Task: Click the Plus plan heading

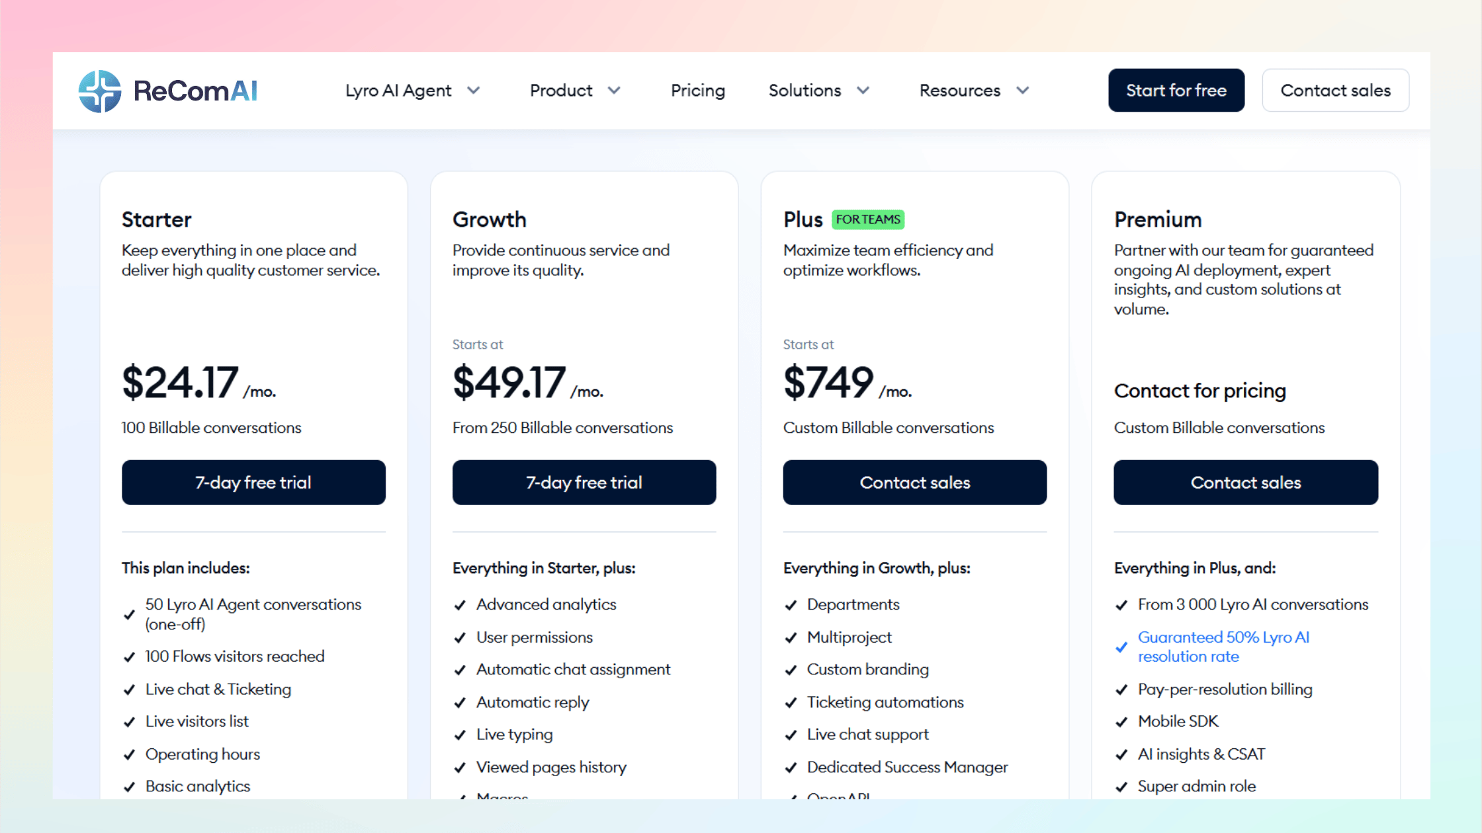Action: tap(803, 219)
